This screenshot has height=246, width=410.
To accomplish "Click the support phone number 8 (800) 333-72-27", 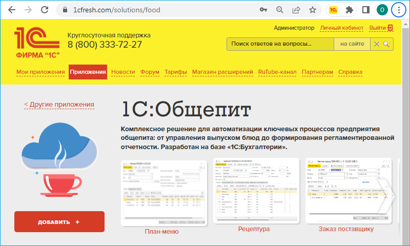I will 105,45.
